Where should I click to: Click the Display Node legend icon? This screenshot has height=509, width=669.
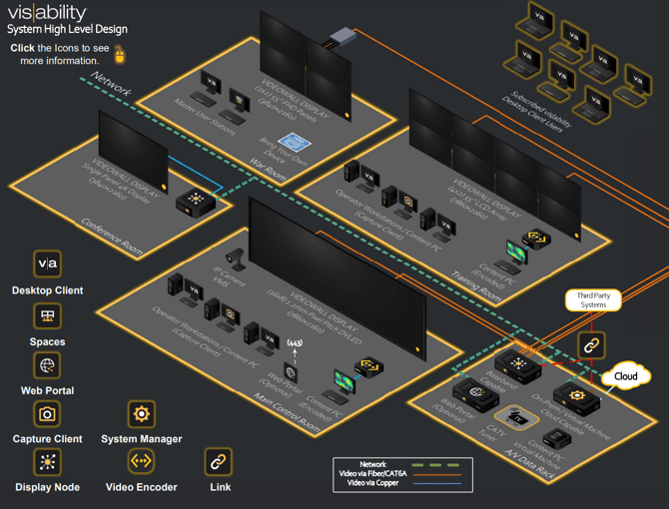click(x=47, y=462)
